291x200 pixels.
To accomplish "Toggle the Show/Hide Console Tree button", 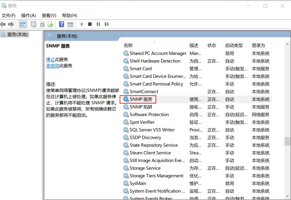I will [x=22, y=24].
